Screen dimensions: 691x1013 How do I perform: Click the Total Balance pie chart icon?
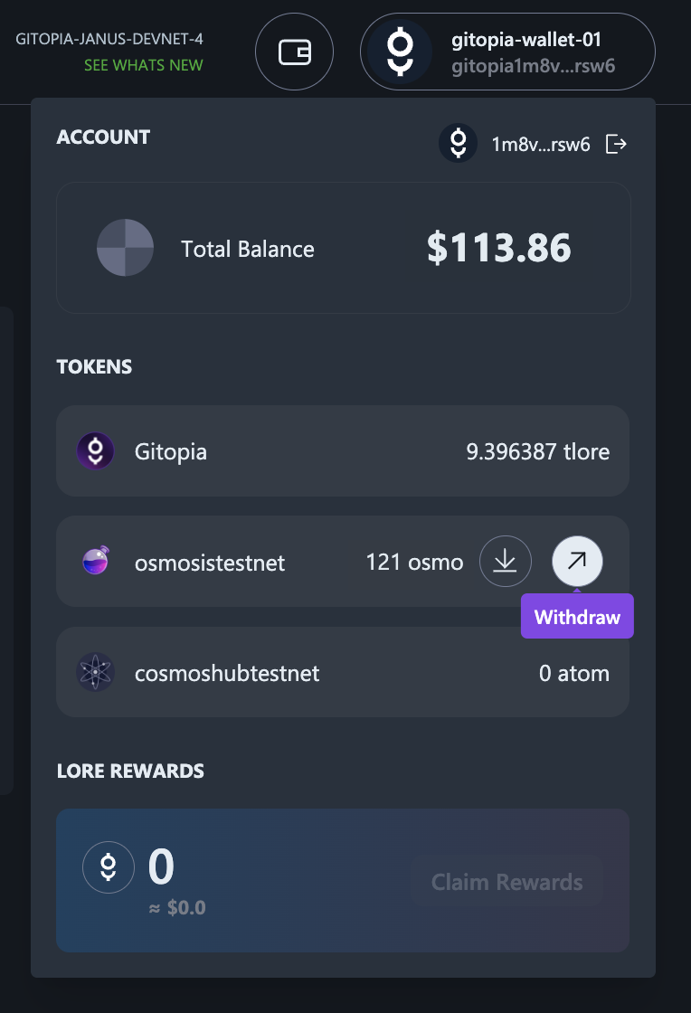(x=125, y=249)
